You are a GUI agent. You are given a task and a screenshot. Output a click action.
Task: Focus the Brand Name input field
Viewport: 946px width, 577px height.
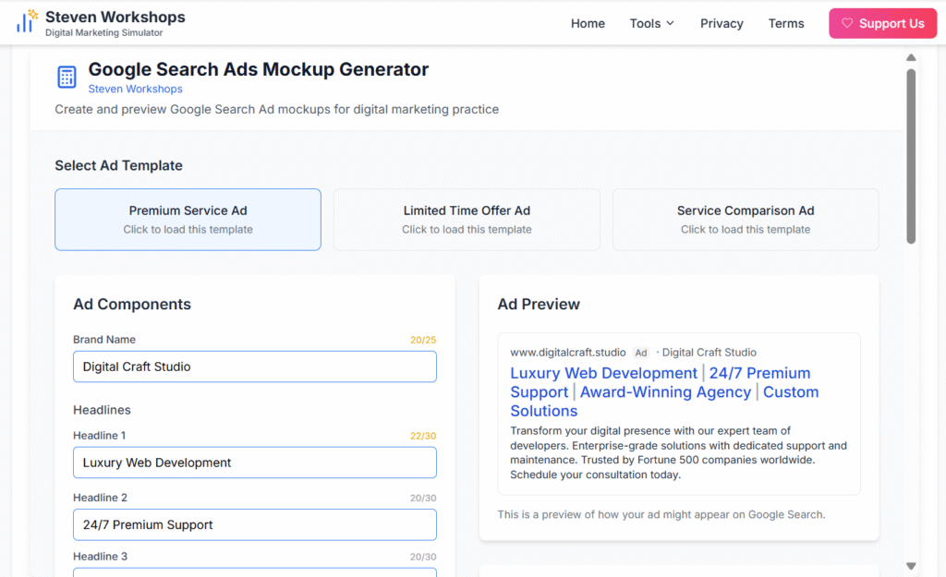(x=255, y=367)
